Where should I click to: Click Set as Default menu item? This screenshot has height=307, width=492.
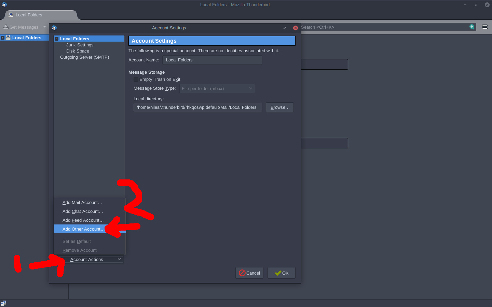pyautogui.click(x=90, y=242)
